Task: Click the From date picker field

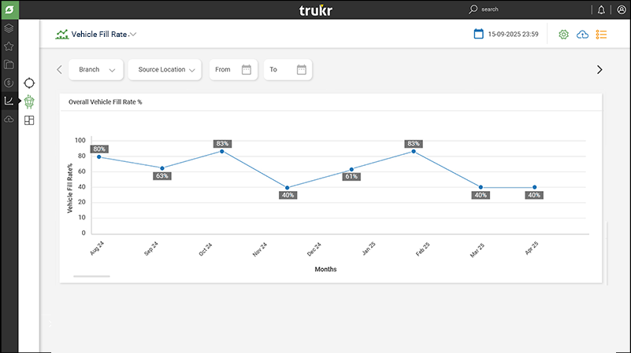Action: point(232,70)
